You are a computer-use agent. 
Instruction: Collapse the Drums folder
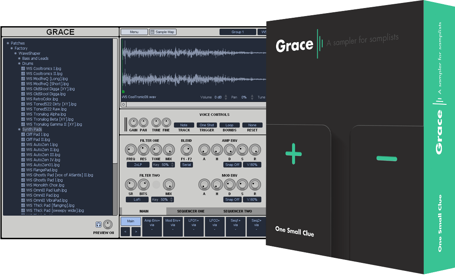tap(19, 63)
